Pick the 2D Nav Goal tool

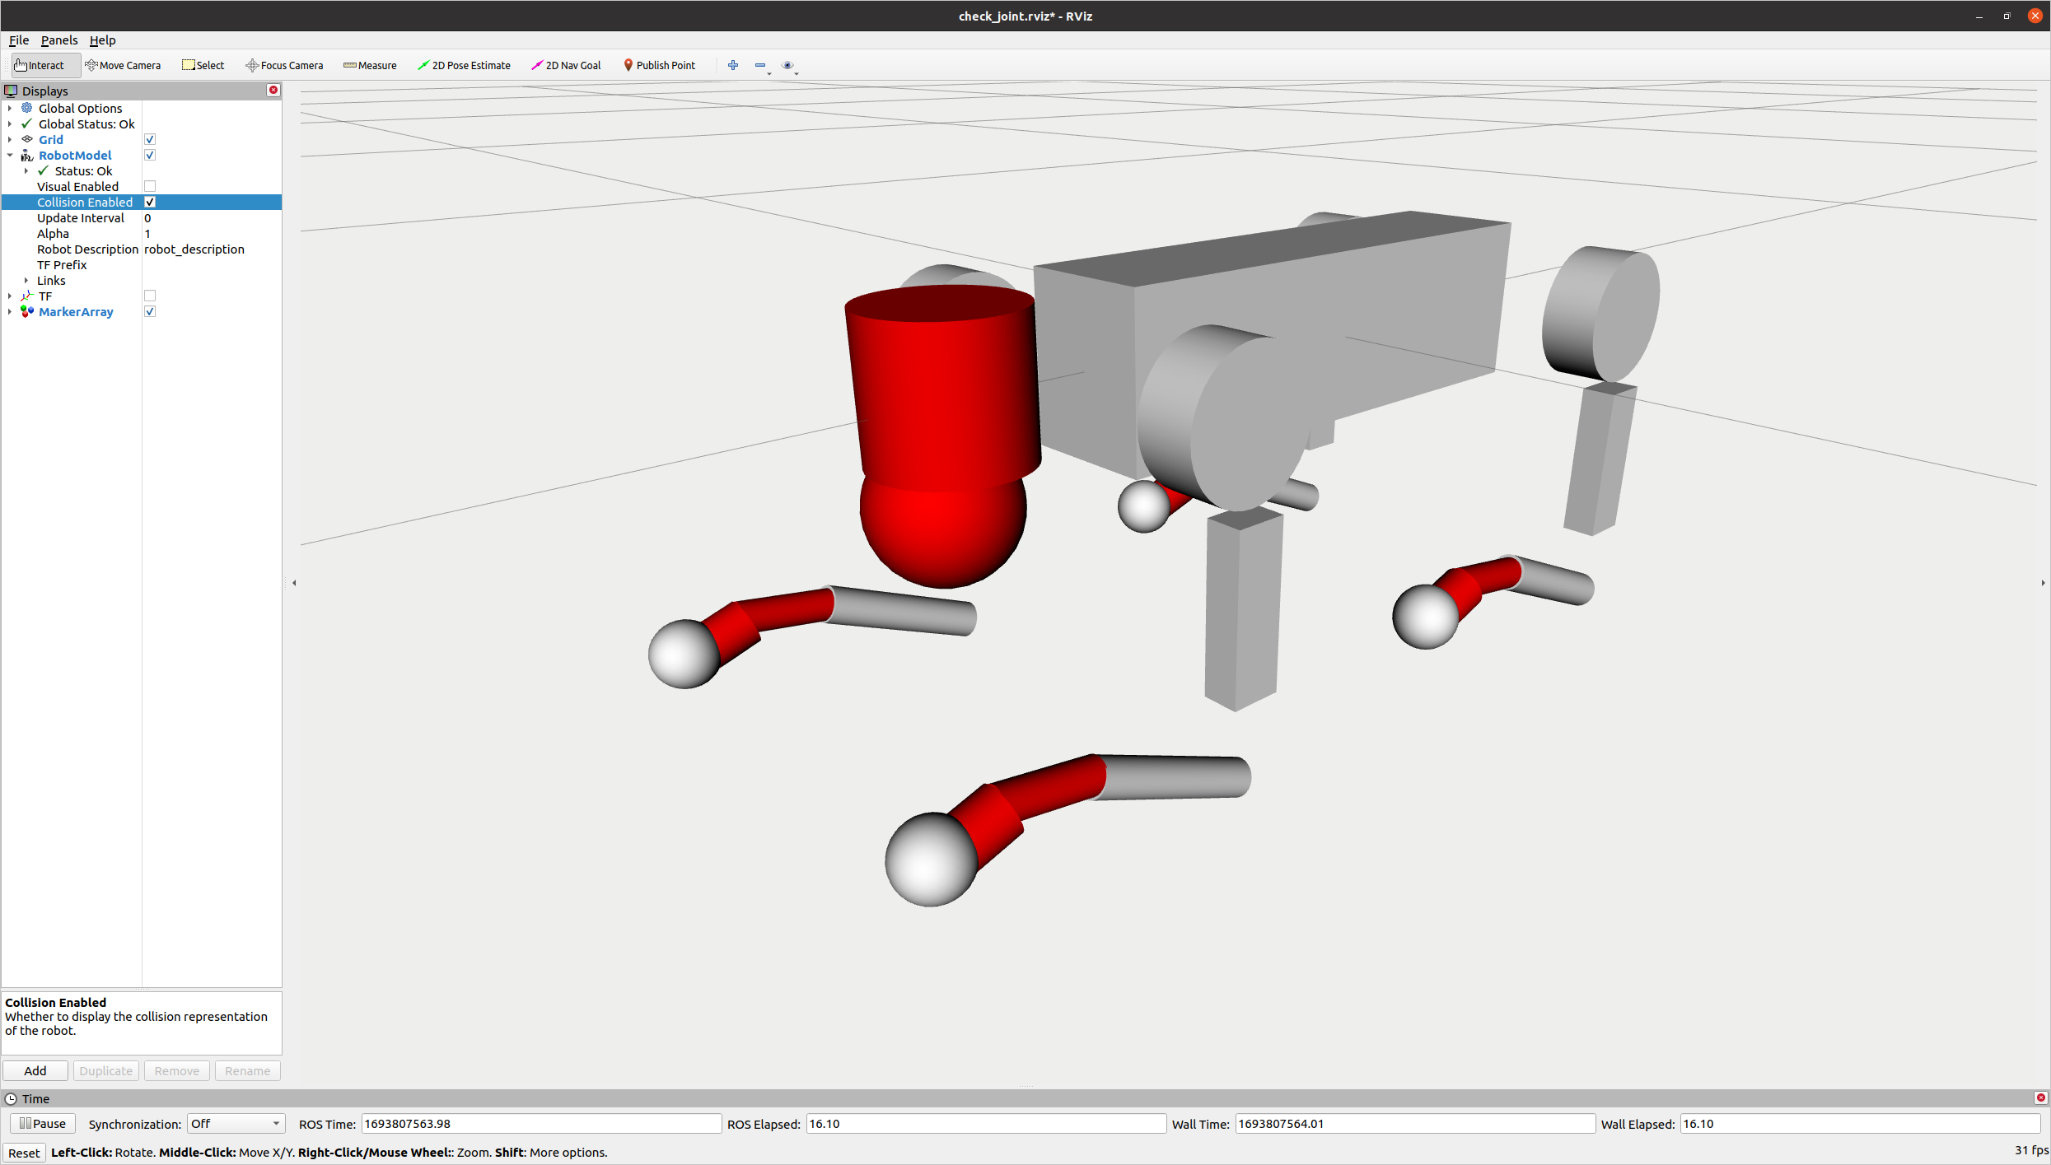566,65
